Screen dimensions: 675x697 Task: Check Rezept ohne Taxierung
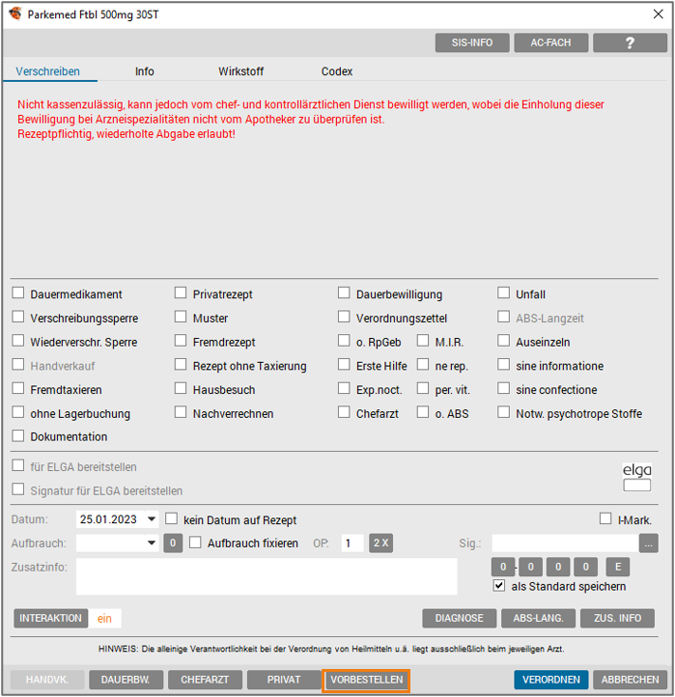[x=181, y=365]
